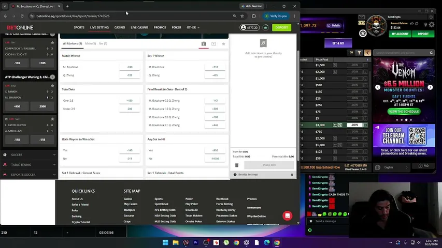Show previous Venom banner slide
Screen dimensions: 442x248
378,87
